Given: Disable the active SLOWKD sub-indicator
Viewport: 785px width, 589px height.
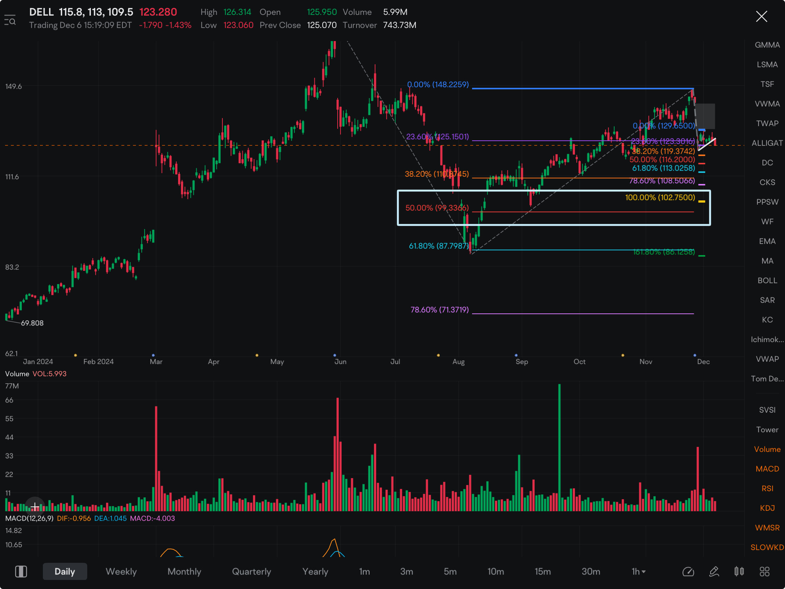Looking at the screenshot, I should tap(767, 548).
